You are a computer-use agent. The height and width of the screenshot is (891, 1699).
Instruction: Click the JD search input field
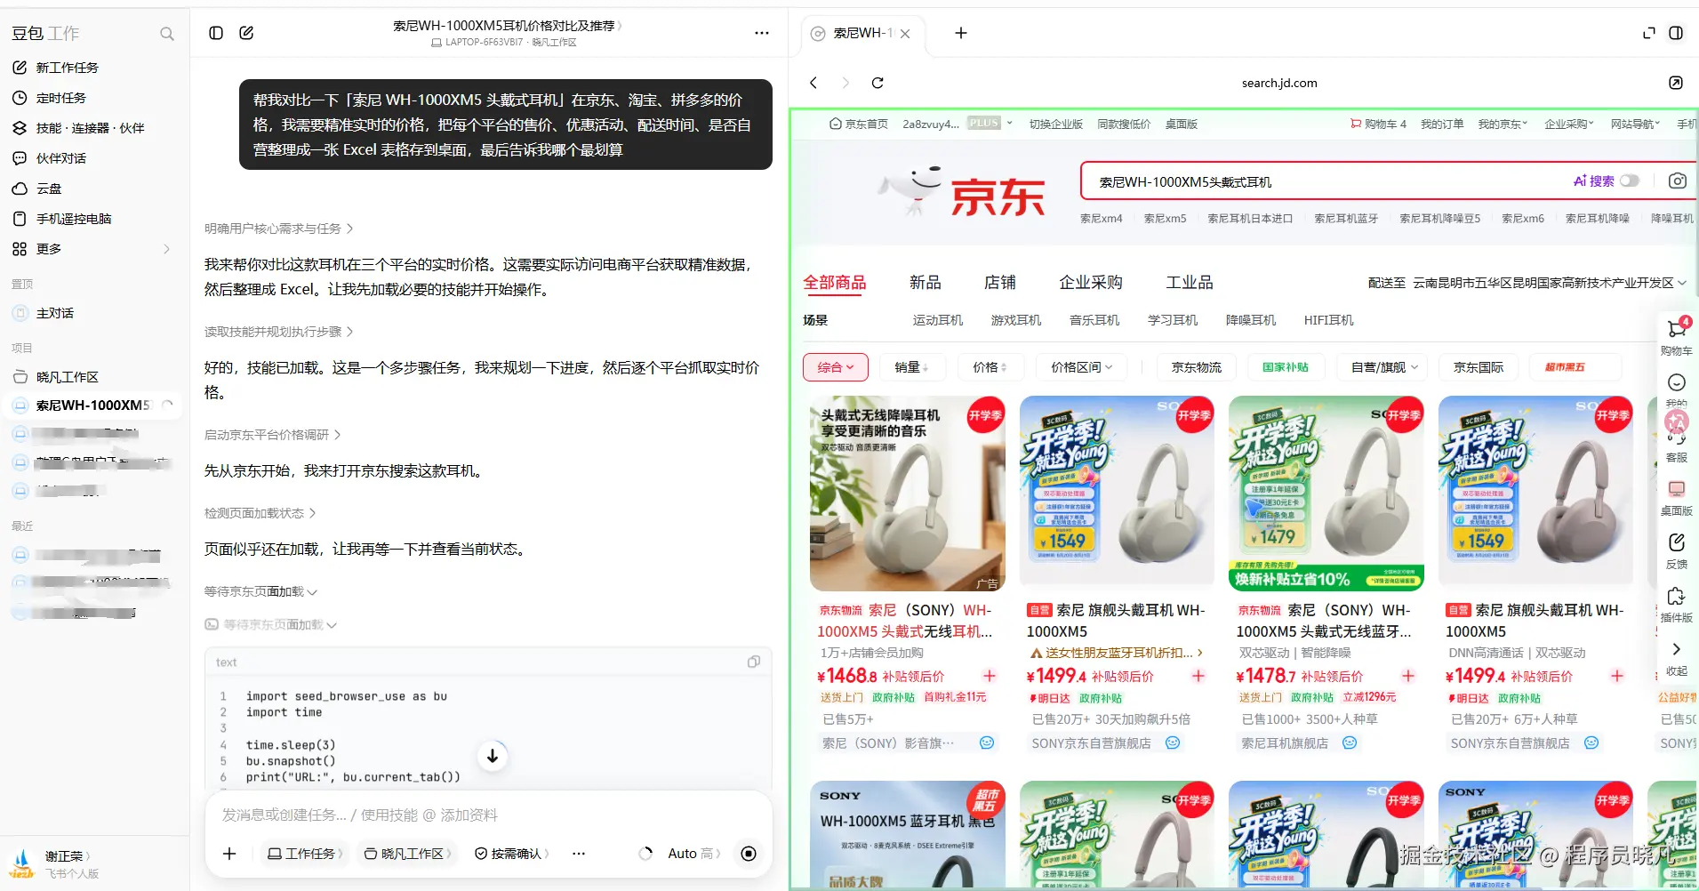tap(1325, 181)
